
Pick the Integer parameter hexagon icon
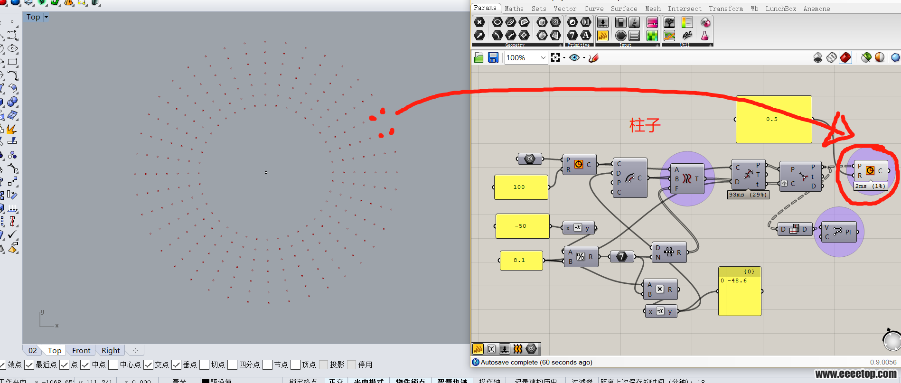pyautogui.click(x=573, y=36)
